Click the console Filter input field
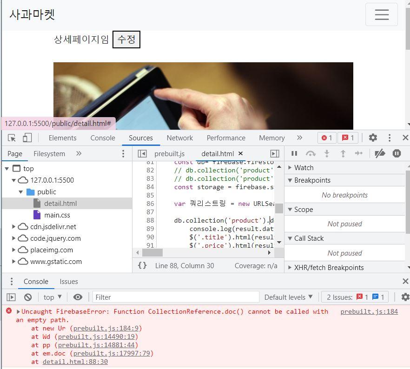Image resolution: width=410 pixels, height=369 pixels. [x=176, y=297]
